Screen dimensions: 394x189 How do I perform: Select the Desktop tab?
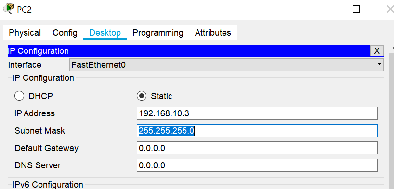click(105, 33)
